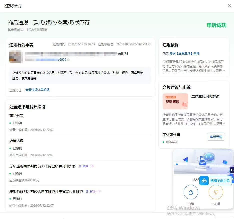Click 已撤销 status under 店铺清退
Image resolution: width=234 pixels, height=219 pixels.
coord(17,148)
